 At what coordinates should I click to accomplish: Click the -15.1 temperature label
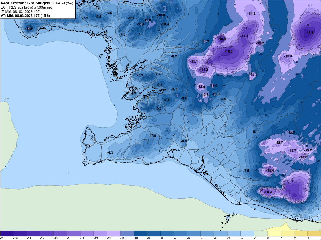194,61
